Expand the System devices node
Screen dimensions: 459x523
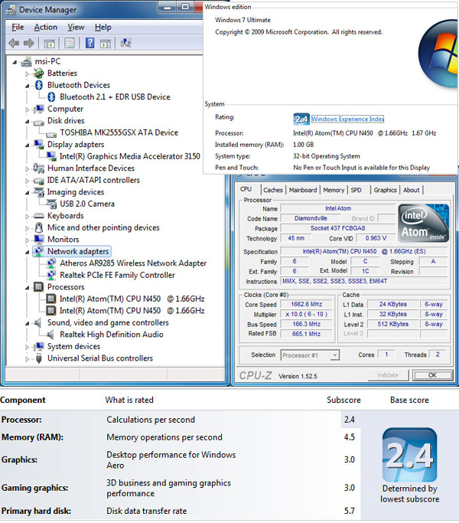click(x=28, y=347)
